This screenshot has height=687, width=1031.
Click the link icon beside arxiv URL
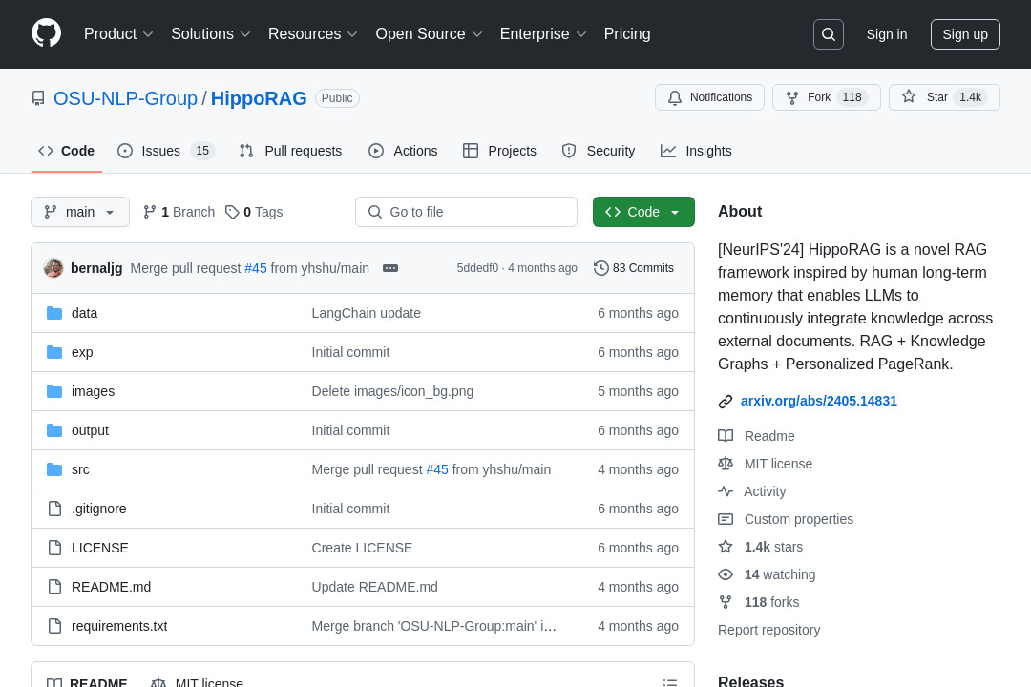tap(726, 402)
